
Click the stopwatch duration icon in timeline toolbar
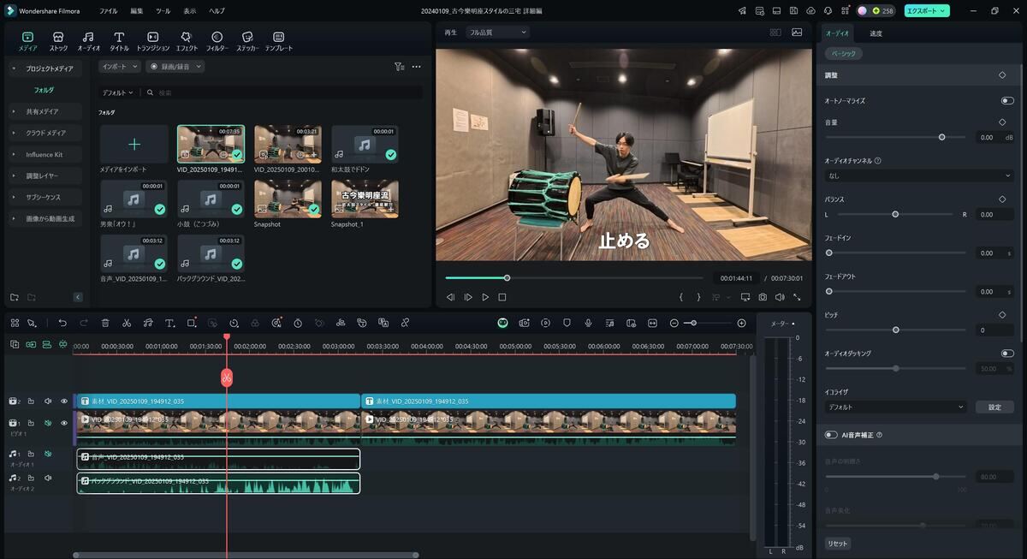coord(298,323)
